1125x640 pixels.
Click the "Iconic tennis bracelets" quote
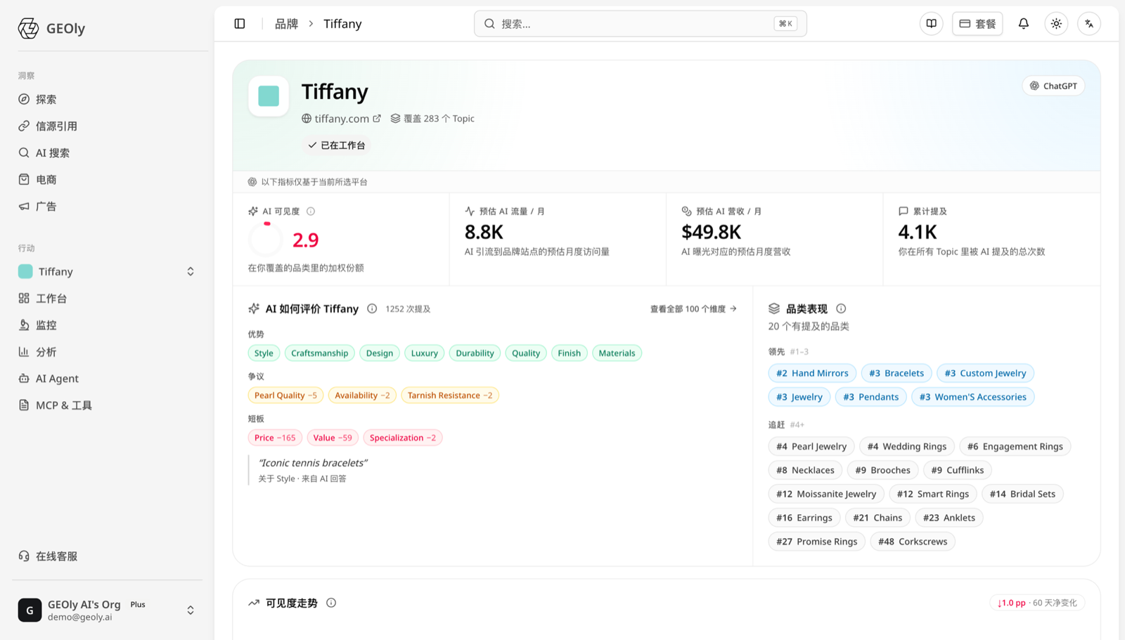tap(313, 463)
